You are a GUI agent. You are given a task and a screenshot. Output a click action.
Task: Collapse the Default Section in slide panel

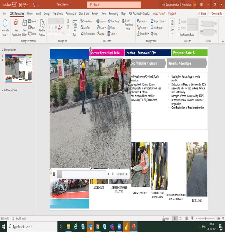3,50
